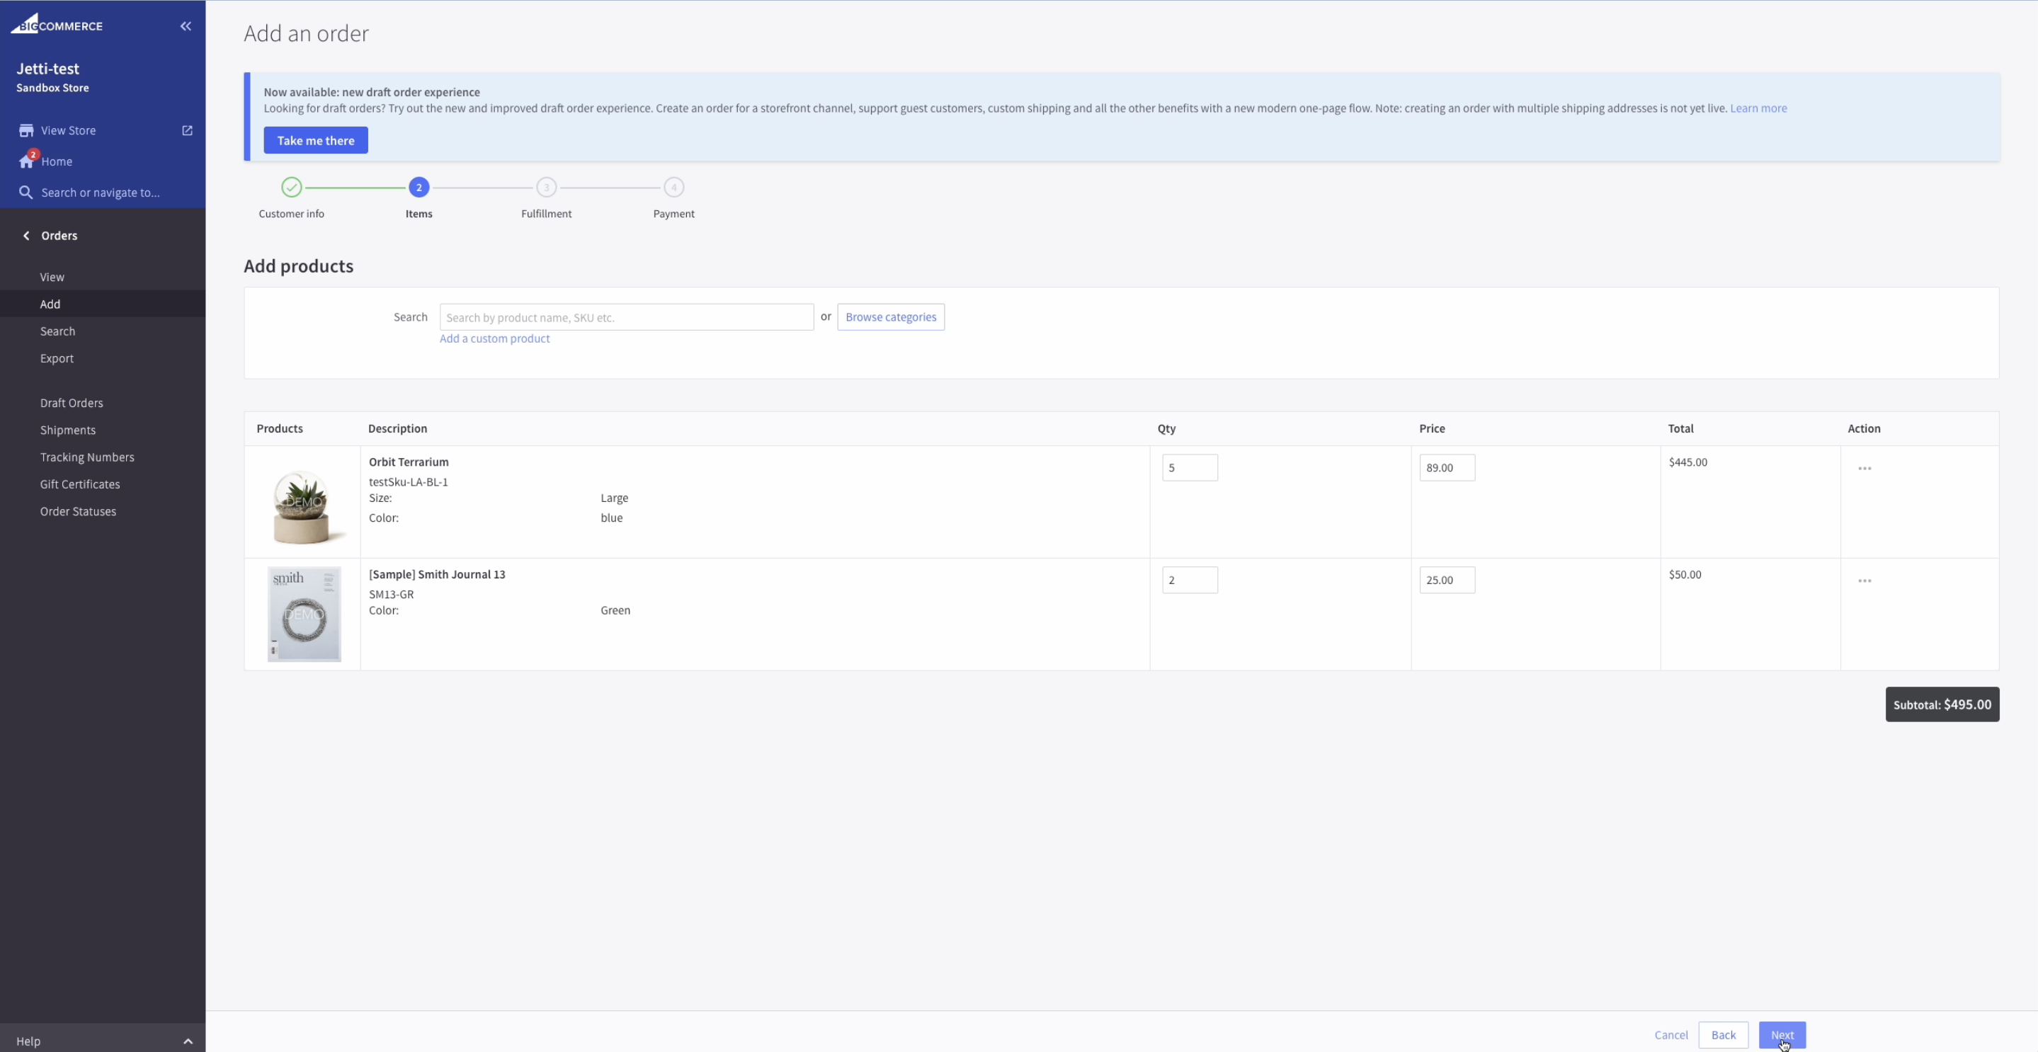Viewport: 2038px width, 1052px height.
Task: Go back using Orders chevron arrow
Action: click(26, 236)
